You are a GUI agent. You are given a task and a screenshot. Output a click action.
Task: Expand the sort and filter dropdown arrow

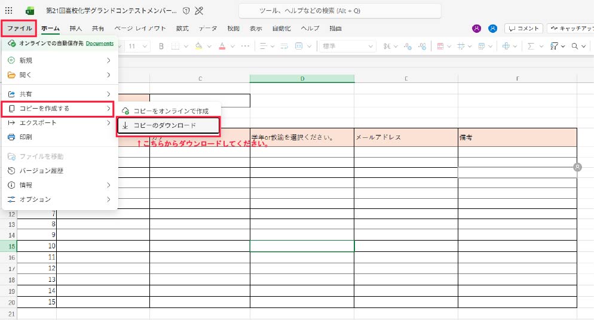point(563,46)
